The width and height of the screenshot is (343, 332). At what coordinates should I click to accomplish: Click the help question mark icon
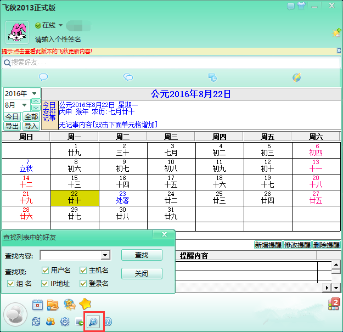(x=108, y=322)
